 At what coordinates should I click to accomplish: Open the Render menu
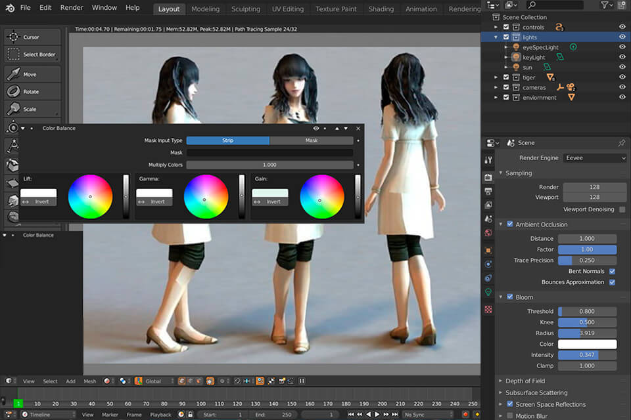click(x=72, y=8)
